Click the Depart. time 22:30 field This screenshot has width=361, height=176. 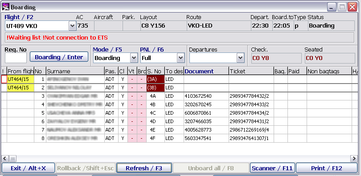(261, 26)
